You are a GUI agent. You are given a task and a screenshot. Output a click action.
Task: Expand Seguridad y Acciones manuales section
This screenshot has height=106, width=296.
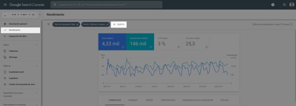click(37, 93)
